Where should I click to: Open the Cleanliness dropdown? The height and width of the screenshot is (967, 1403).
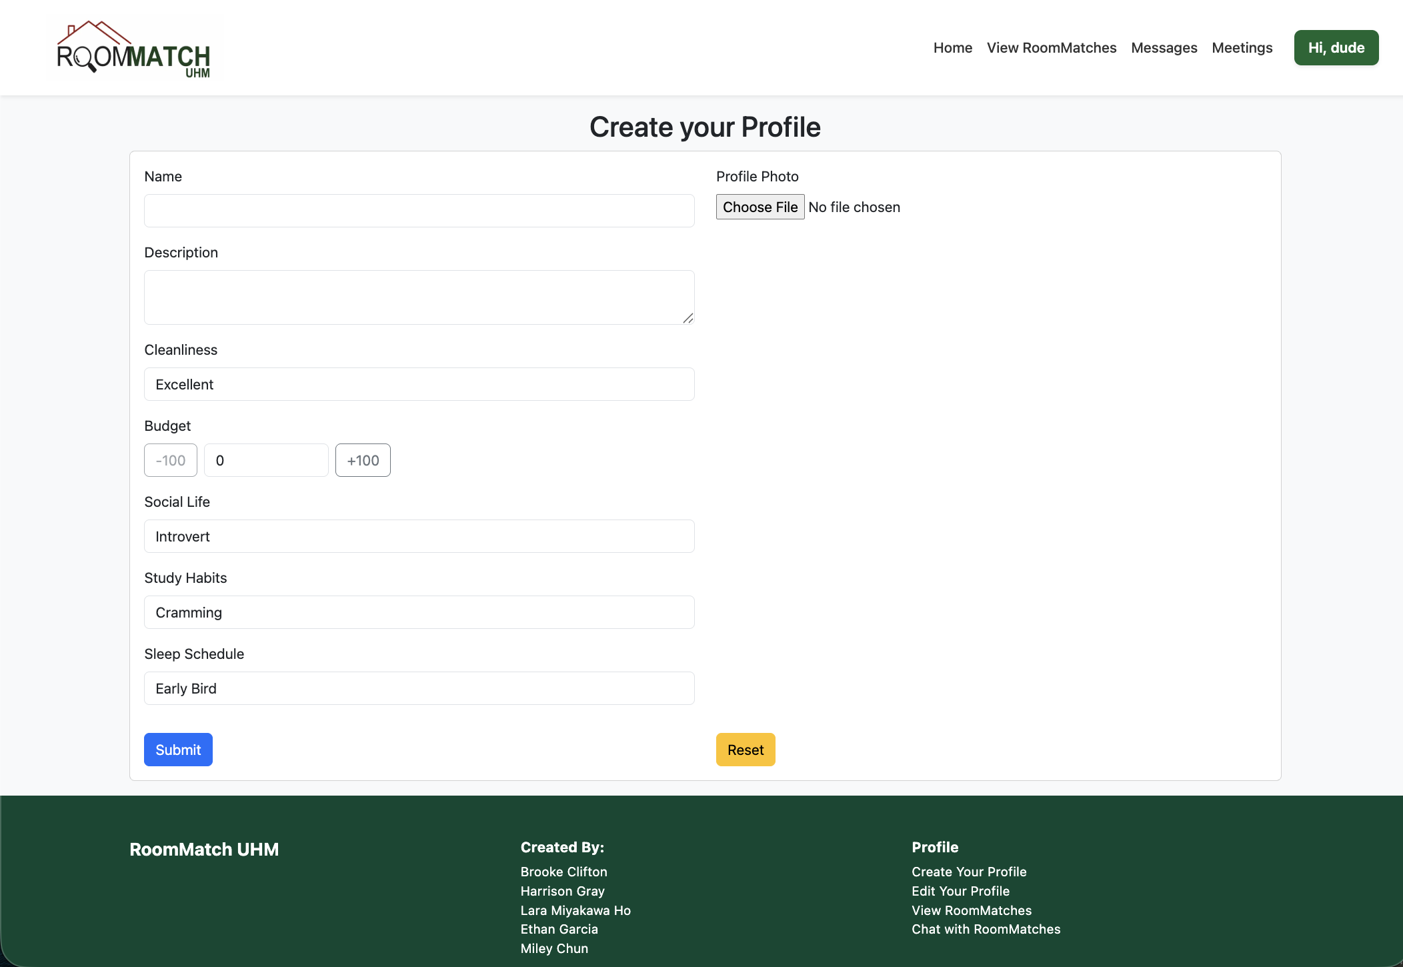coord(419,384)
